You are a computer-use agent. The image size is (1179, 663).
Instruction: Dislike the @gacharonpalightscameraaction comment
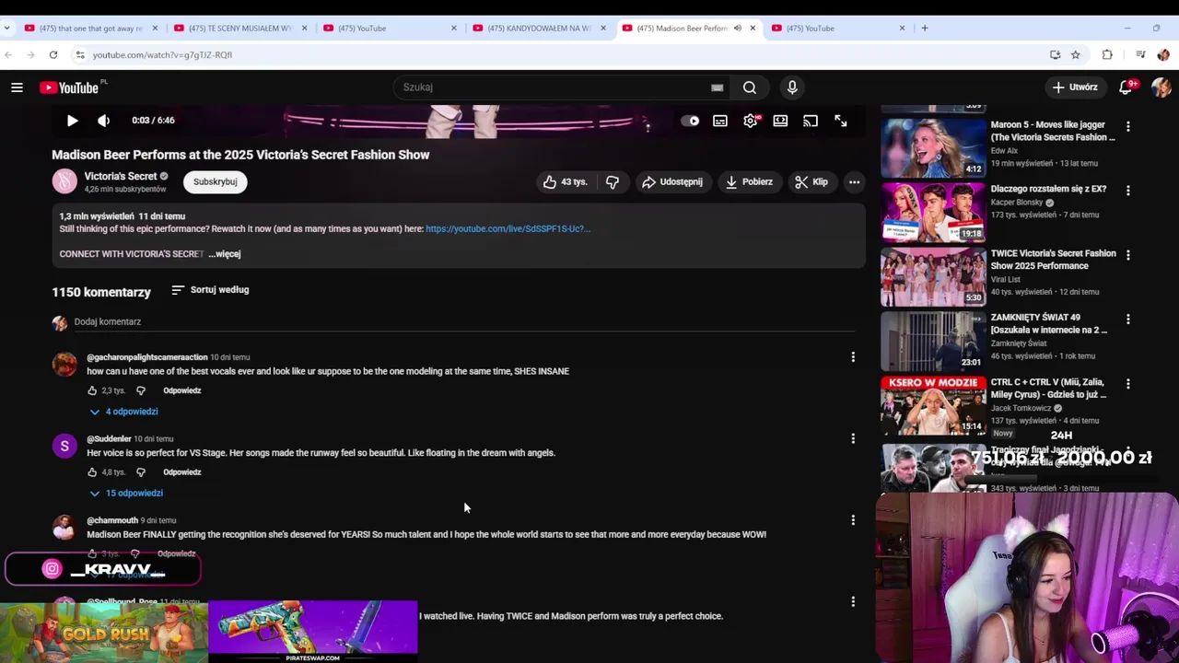pos(141,390)
